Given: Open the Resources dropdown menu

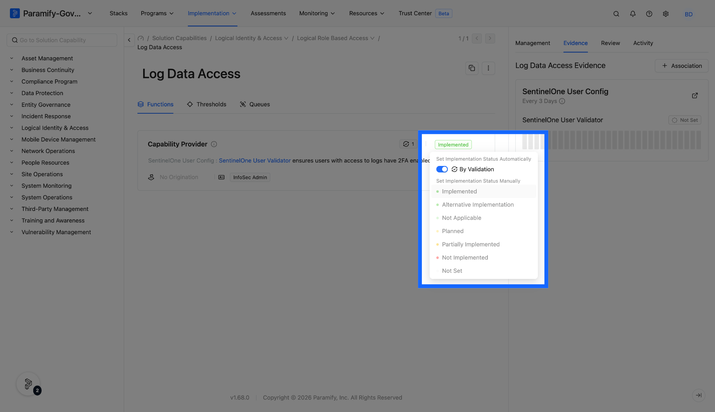Looking at the screenshot, I should click(x=367, y=13).
